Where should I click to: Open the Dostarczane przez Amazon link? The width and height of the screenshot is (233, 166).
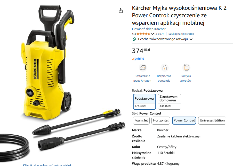[142, 78]
